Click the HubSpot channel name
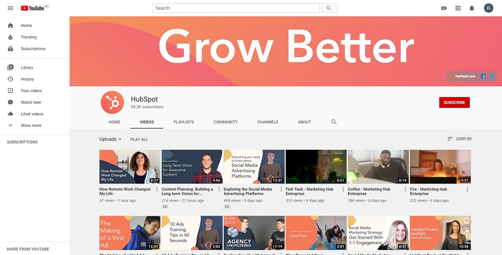 [x=144, y=99]
